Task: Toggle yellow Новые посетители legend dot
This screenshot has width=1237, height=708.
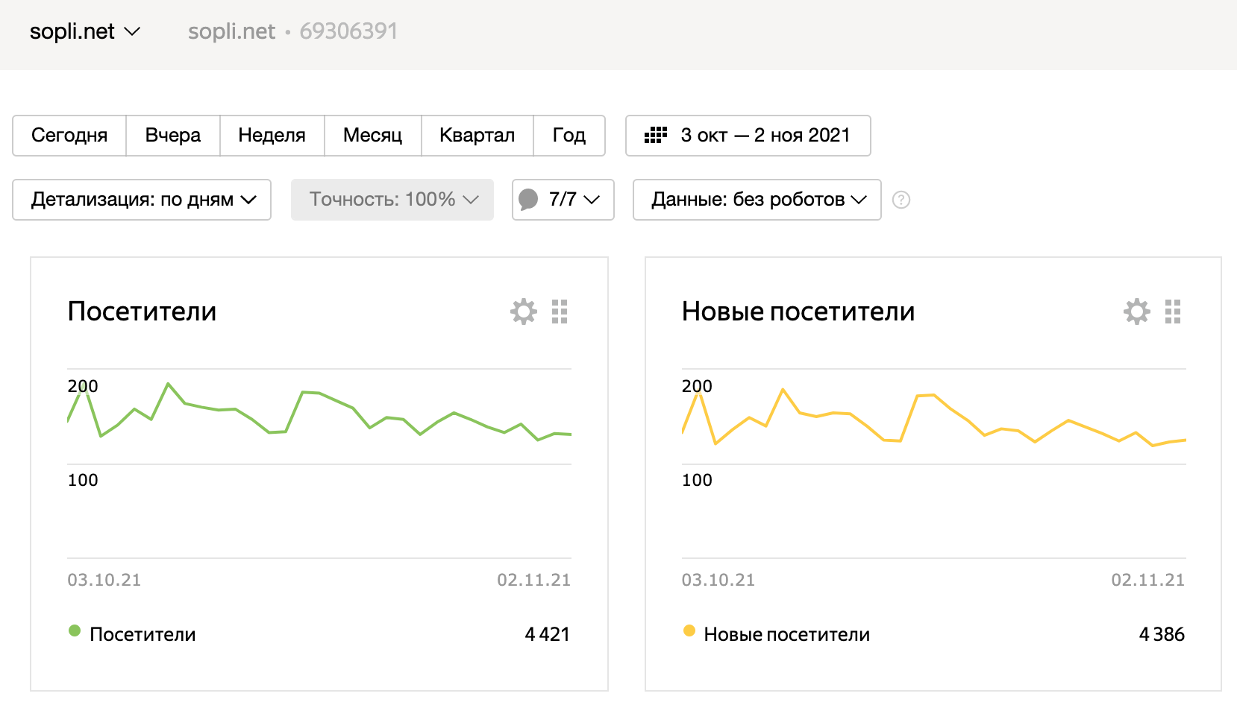Action: pyautogui.click(x=689, y=631)
